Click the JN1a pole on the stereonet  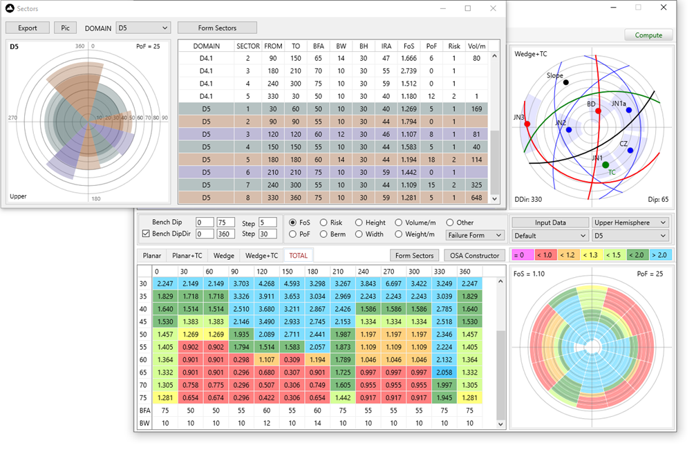[x=629, y=110]
